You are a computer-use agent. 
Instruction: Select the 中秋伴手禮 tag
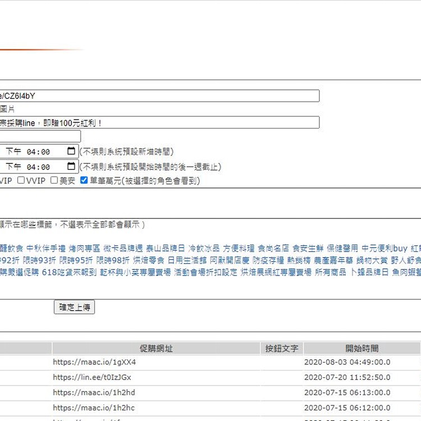tap(46, 248)
